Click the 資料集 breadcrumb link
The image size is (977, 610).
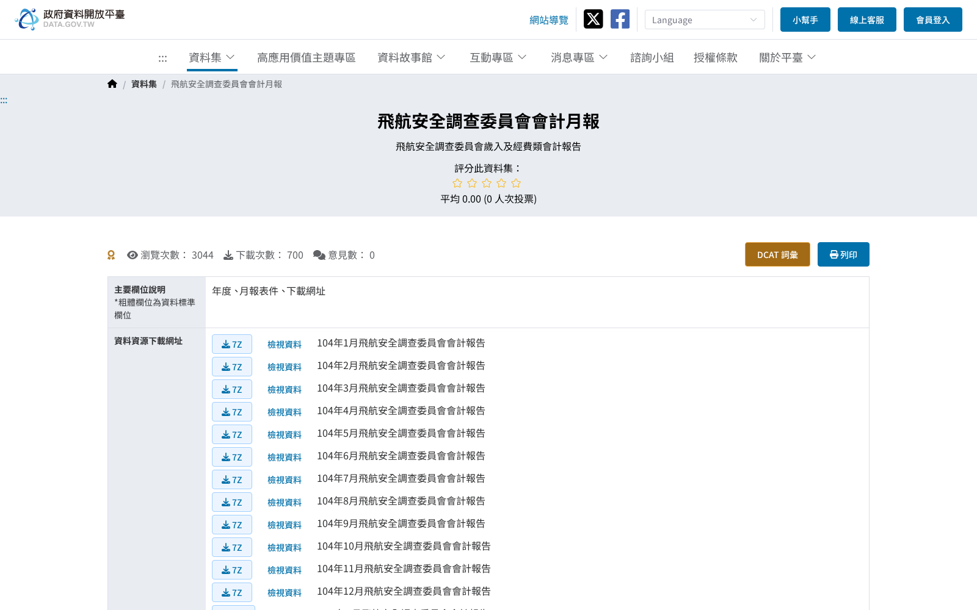pyautogui.click(x=144, y=84)
